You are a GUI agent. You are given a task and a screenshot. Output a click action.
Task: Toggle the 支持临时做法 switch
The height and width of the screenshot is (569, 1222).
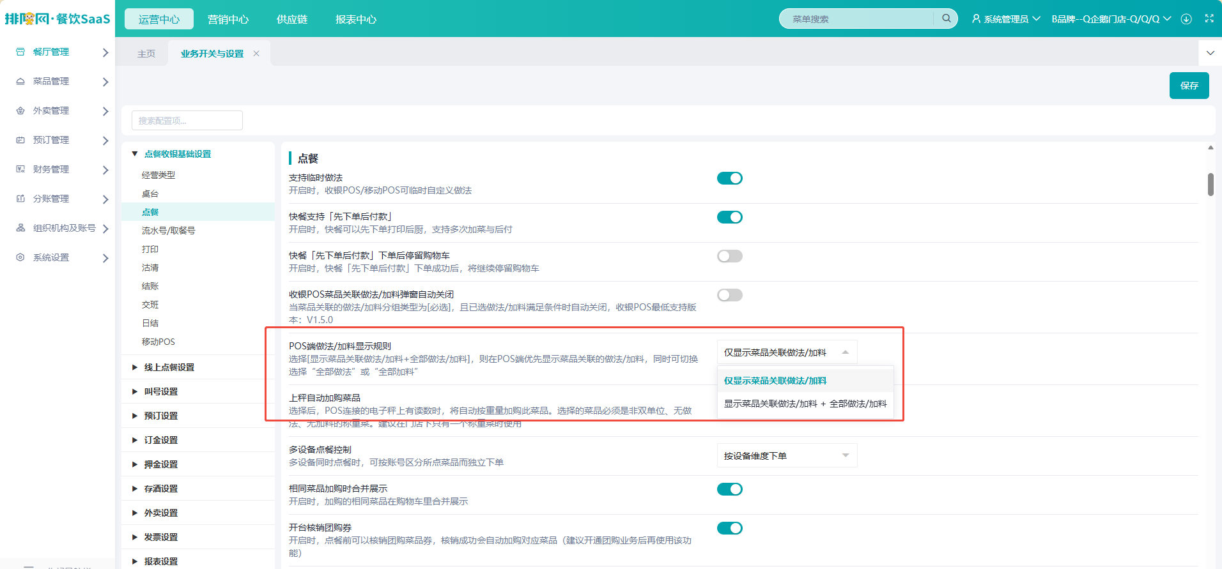tap(730, 178)
